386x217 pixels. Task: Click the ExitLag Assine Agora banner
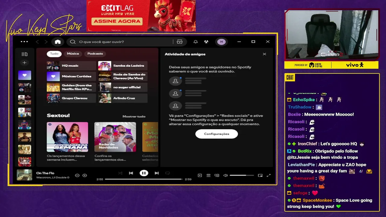coord(117,21)
